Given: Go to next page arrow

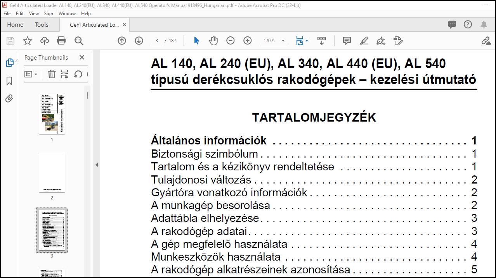Looking at the screenshot, I should [139, 41].
